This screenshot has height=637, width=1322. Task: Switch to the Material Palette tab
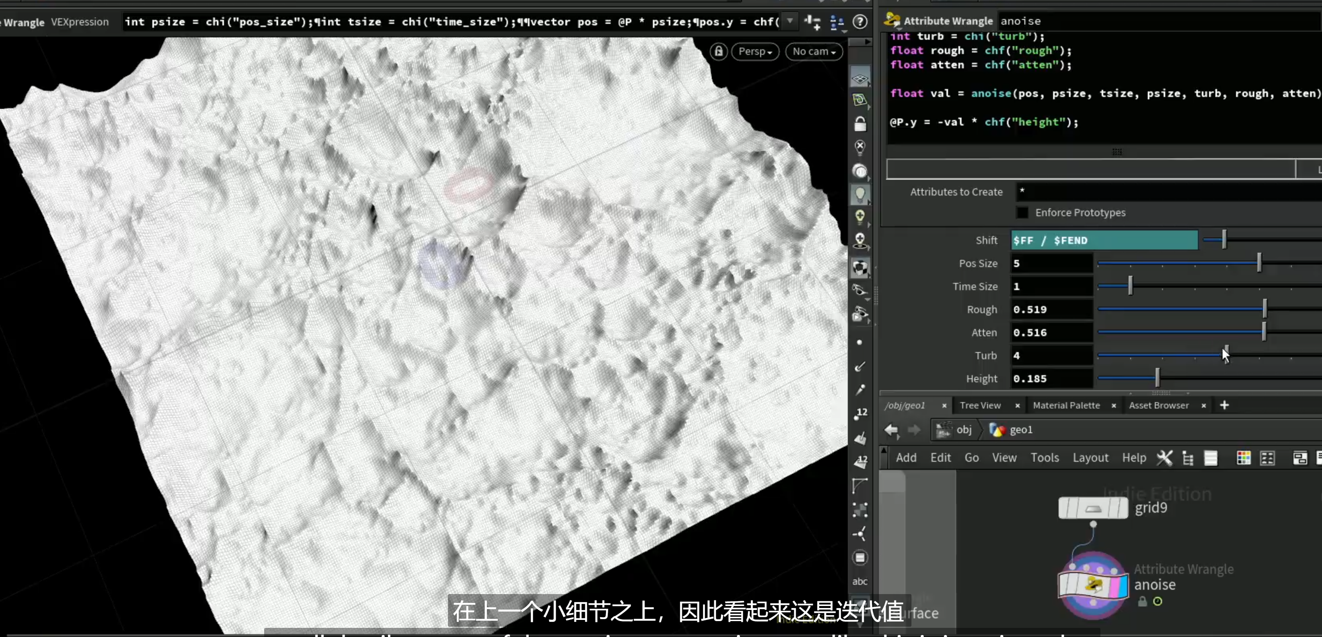[x=1067, y=405]
